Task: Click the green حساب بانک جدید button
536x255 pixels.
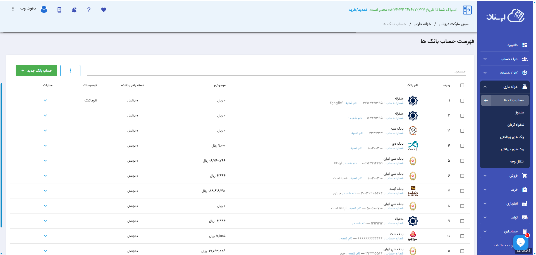Action: (x=36, y=71)
